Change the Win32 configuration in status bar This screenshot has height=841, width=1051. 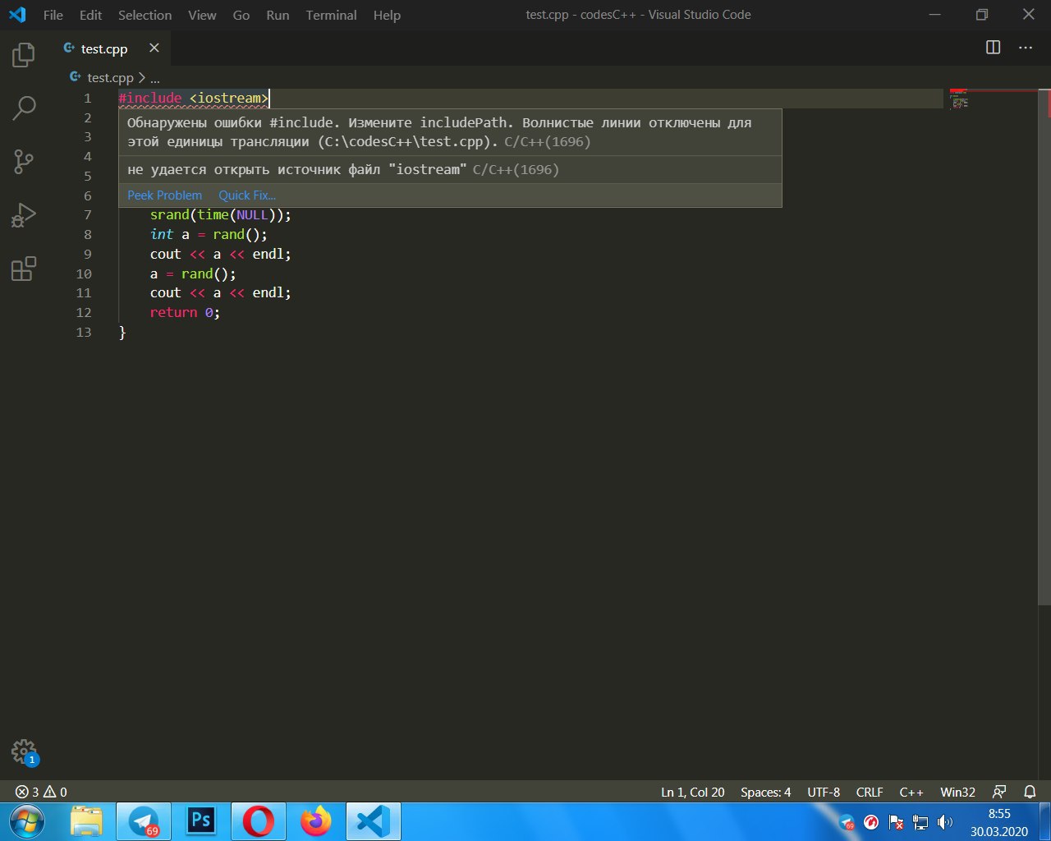(x=957, y=792)
